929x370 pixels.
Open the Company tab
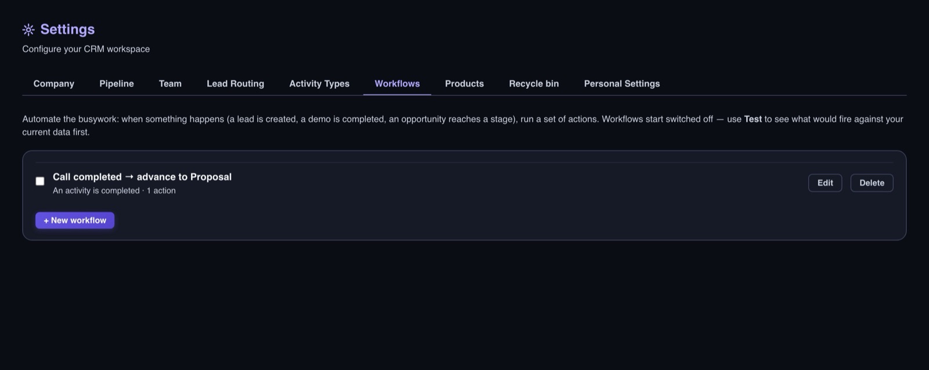[x=54, y=84]
